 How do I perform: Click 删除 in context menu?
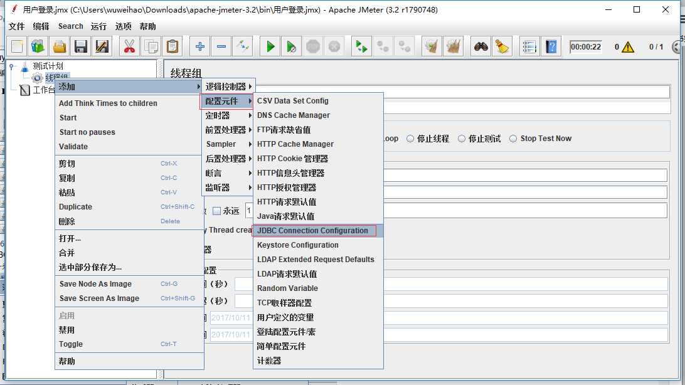tap(129, 221)
